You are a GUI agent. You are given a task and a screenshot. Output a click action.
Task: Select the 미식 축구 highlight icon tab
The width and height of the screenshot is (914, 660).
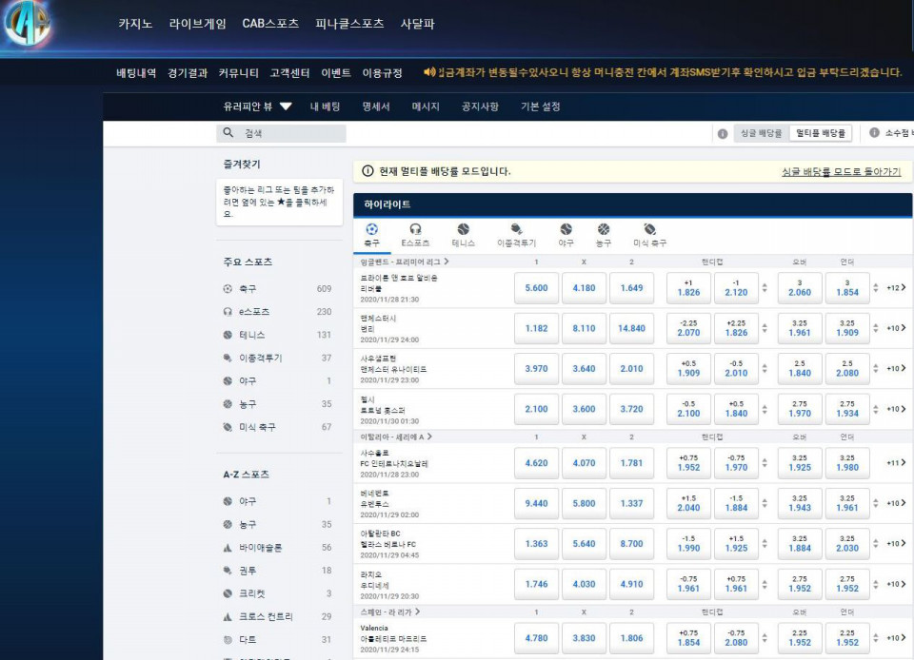click(650, 229)
